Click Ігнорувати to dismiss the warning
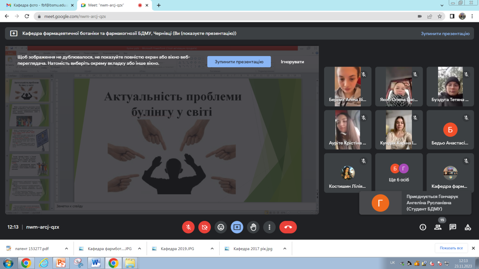This screenshot has height=269, width=479. point(292,62)
